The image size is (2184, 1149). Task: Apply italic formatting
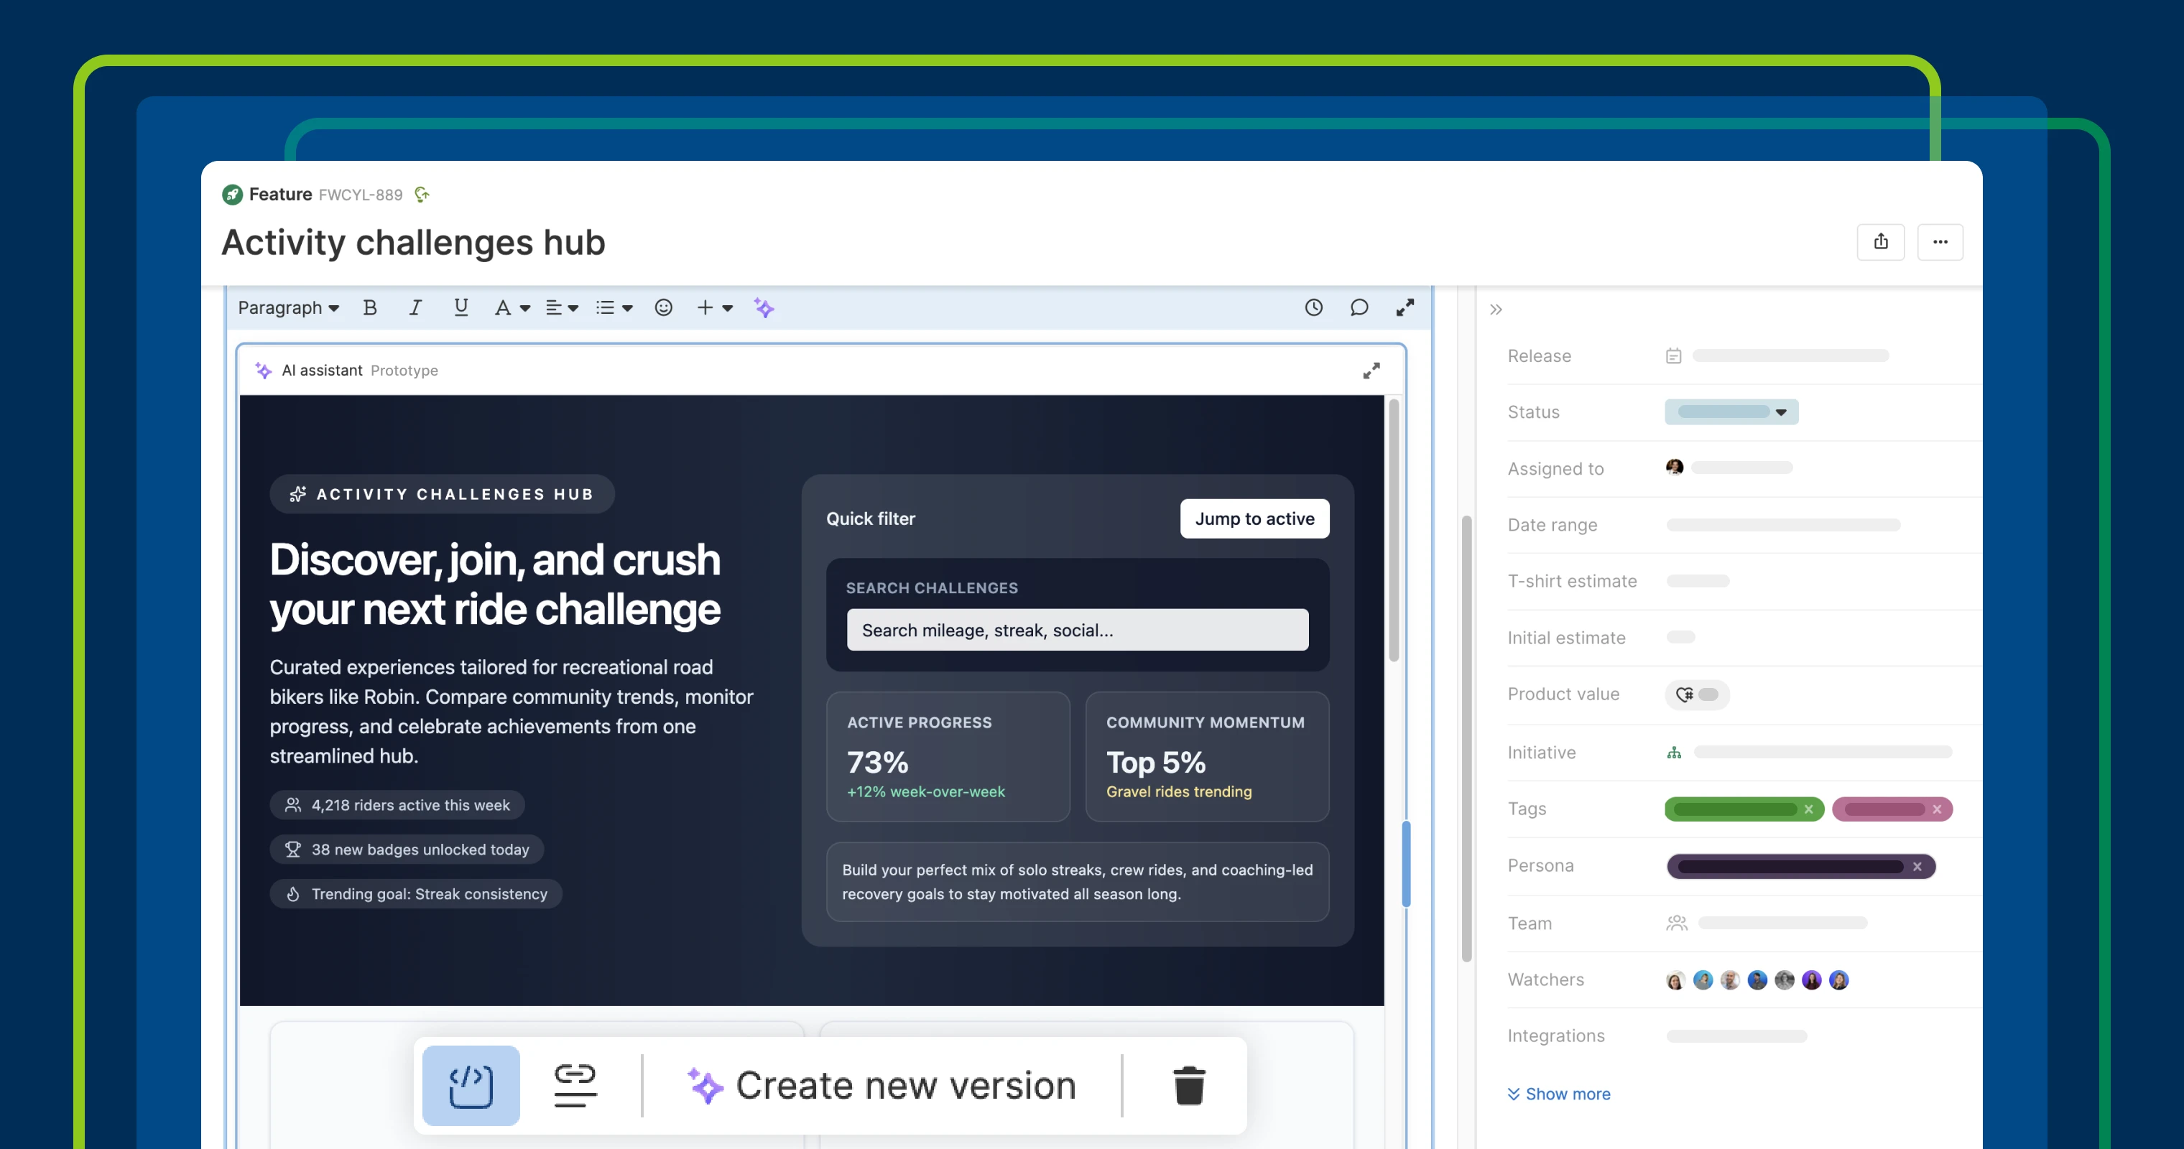[415, 307]
